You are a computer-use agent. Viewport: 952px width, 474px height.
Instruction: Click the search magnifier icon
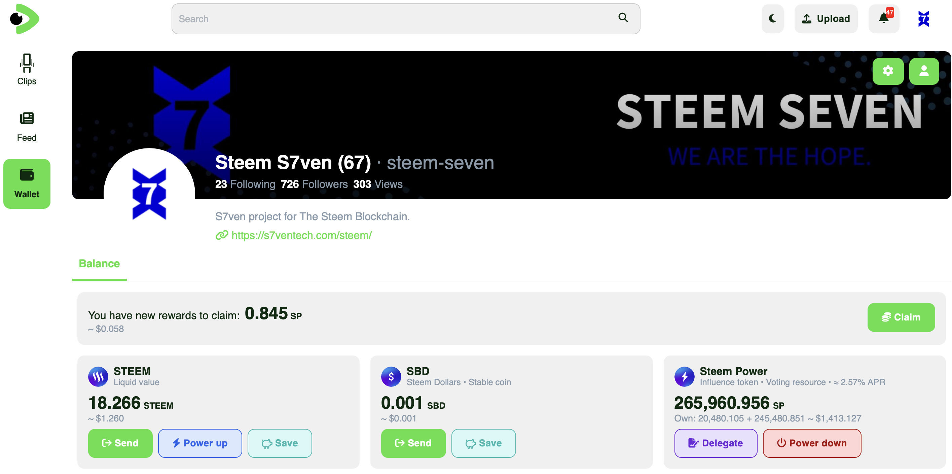click(623, 18)
